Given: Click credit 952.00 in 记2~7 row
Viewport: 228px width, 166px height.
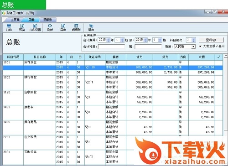Looking at the screenshot, I should pos(172,82).
